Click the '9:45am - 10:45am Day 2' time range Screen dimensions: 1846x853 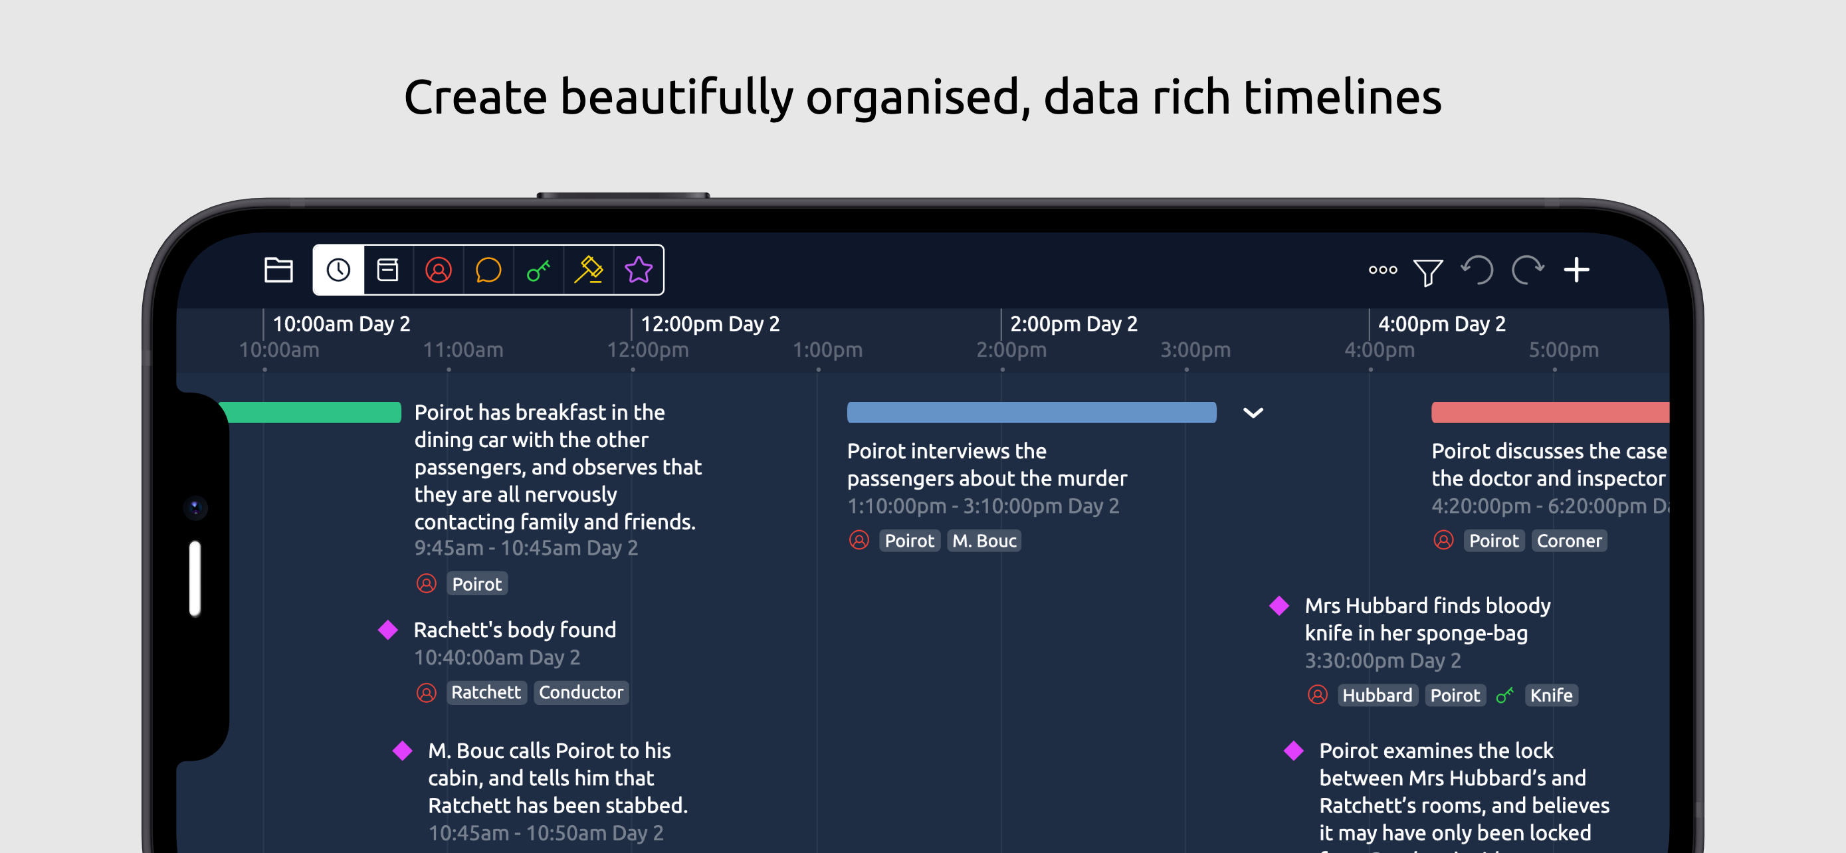coord(525,548)
